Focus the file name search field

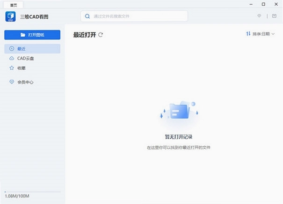pyautogui.click(x=134, y=16)
